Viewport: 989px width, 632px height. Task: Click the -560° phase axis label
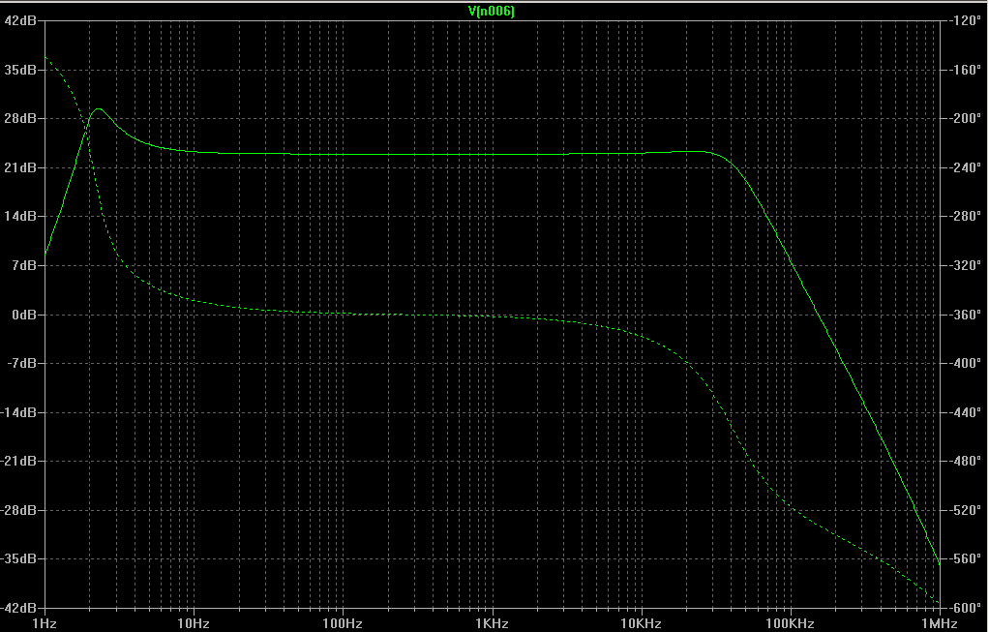point(966,558)
